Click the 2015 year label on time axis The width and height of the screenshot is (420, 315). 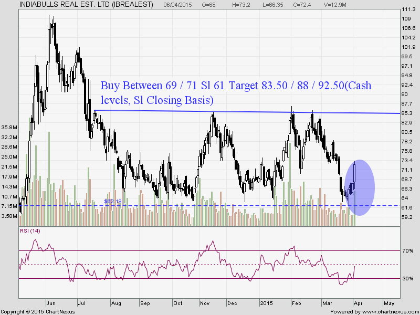tap(267, 303)
